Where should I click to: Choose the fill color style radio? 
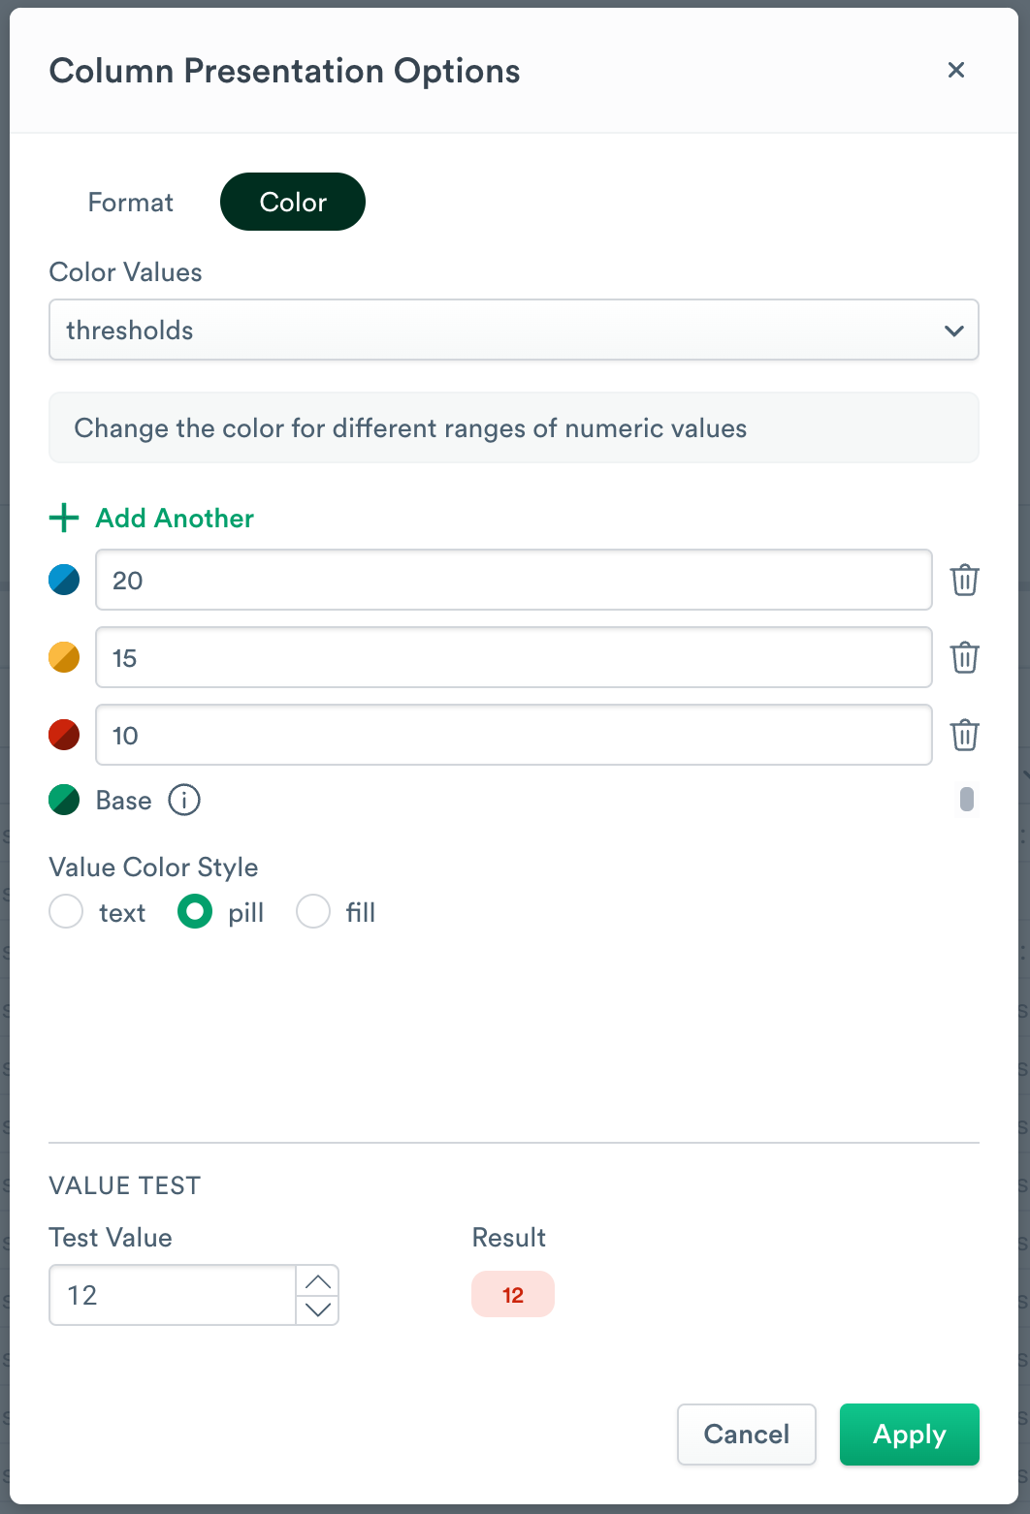[x=313, y=912]
